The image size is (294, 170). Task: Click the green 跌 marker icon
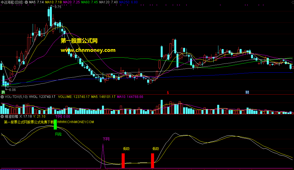[3, 92]
